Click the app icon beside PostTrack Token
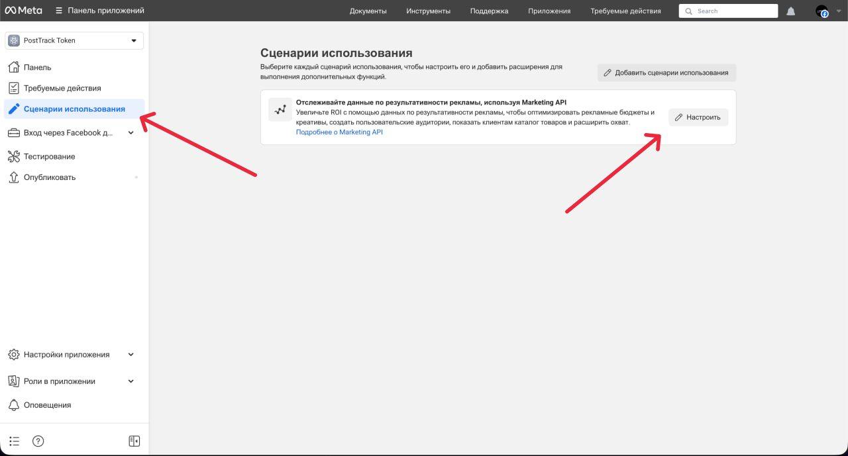 pos(13,40)
